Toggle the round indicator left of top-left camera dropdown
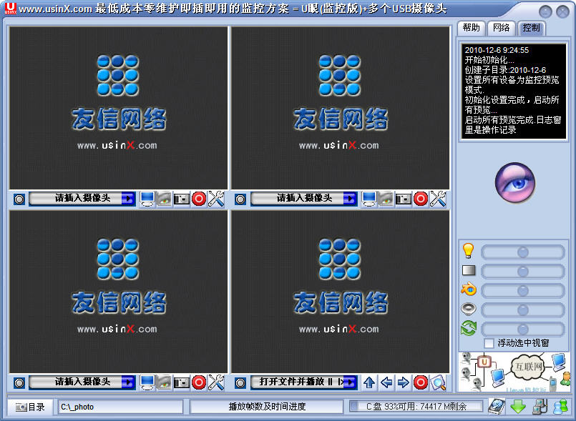This screenshot has height=421, width=576. coord(19,199)
